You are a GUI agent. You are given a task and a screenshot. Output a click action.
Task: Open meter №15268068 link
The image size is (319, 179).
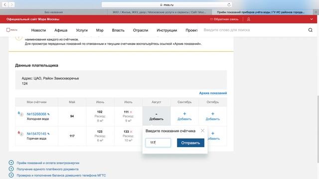pos(36,114)
